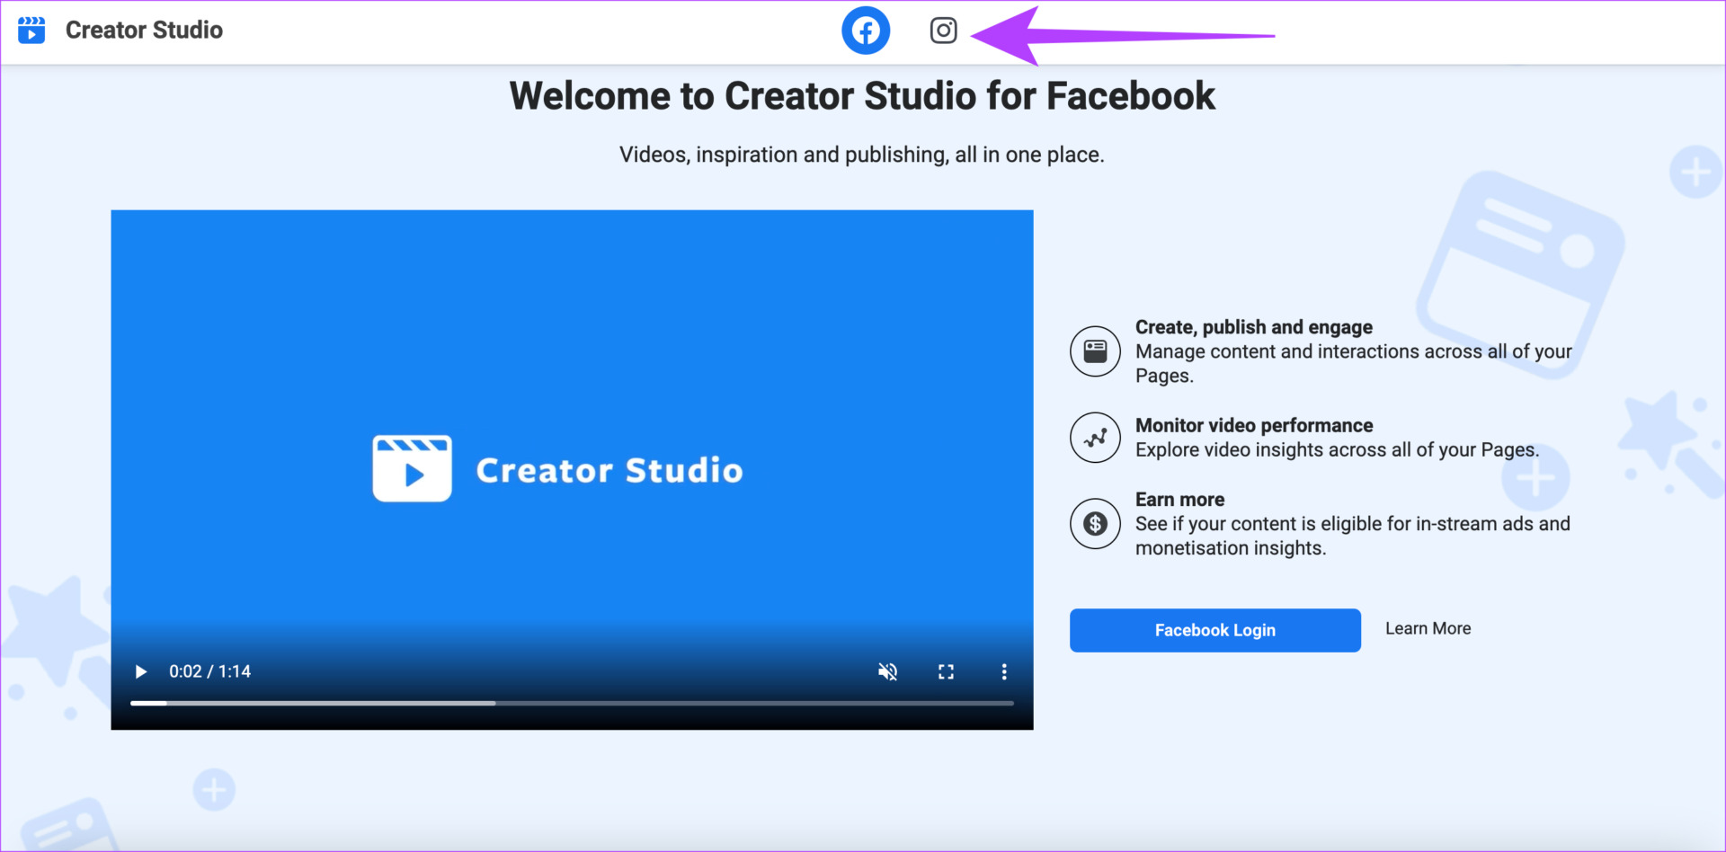Image resolution: width=1726 pixels, height=852 pixels.
Task: Switch to the Instagram tab icon
Action: point(943,31)
